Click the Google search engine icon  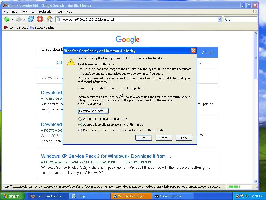point(227,19)
